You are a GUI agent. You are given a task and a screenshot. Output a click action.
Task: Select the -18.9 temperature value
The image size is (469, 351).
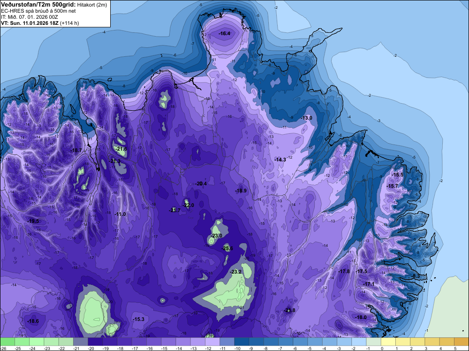coord(241,191)
